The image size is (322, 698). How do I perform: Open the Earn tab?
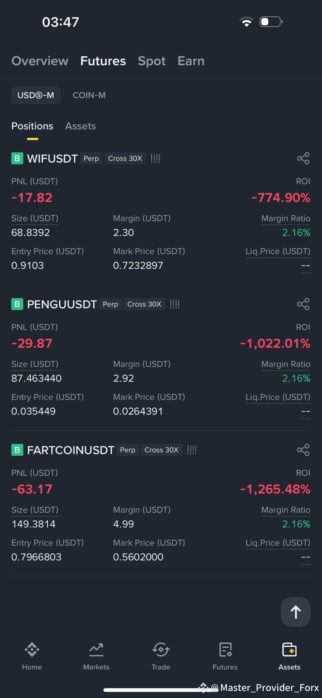point(191,61)
